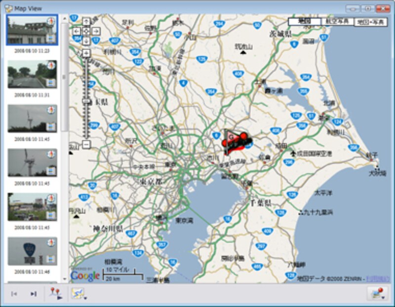Go to the next photo with the skip-forward button
Screen dimensions: 395x307
click(33, 294)
